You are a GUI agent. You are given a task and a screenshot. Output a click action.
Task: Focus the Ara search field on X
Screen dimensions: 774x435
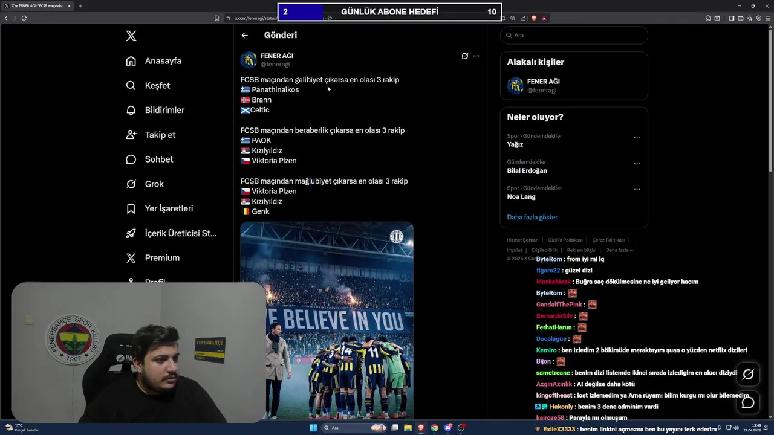click(574, 35)
